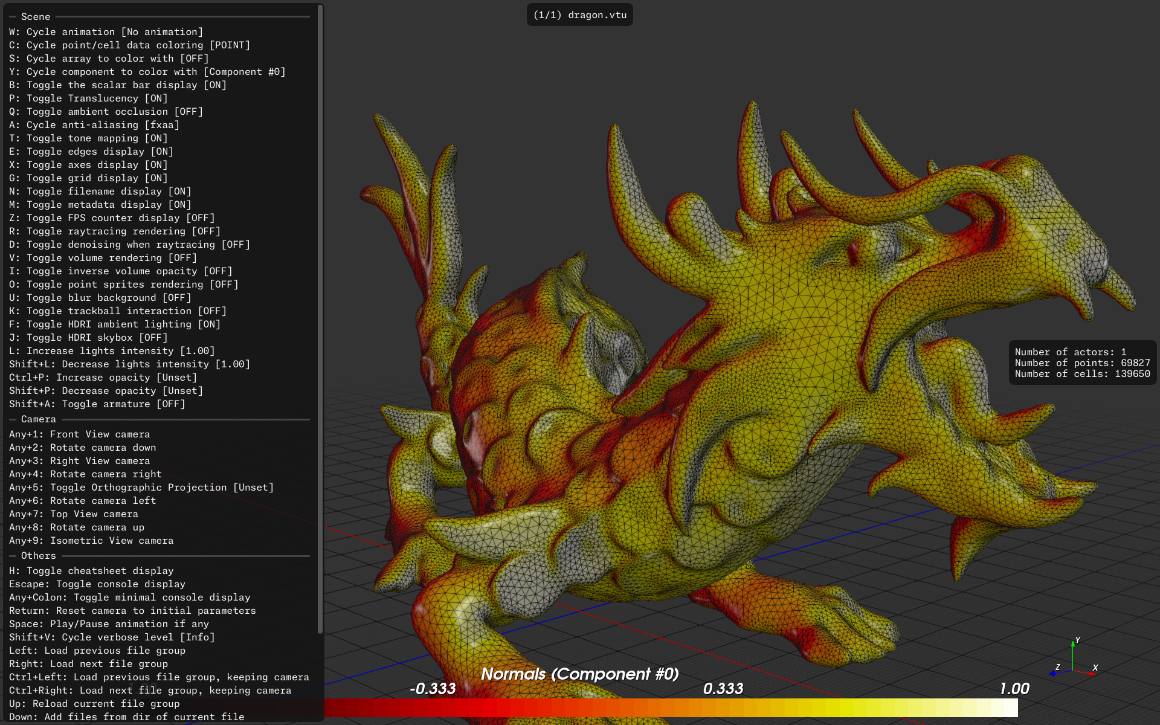Click the Normals scalar bar color gradient
The image size is (1160, 725).
coord(671,708)
